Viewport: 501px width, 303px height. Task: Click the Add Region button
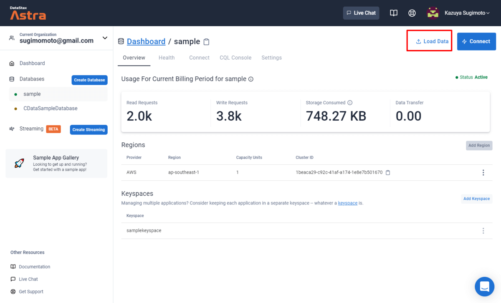479,145
